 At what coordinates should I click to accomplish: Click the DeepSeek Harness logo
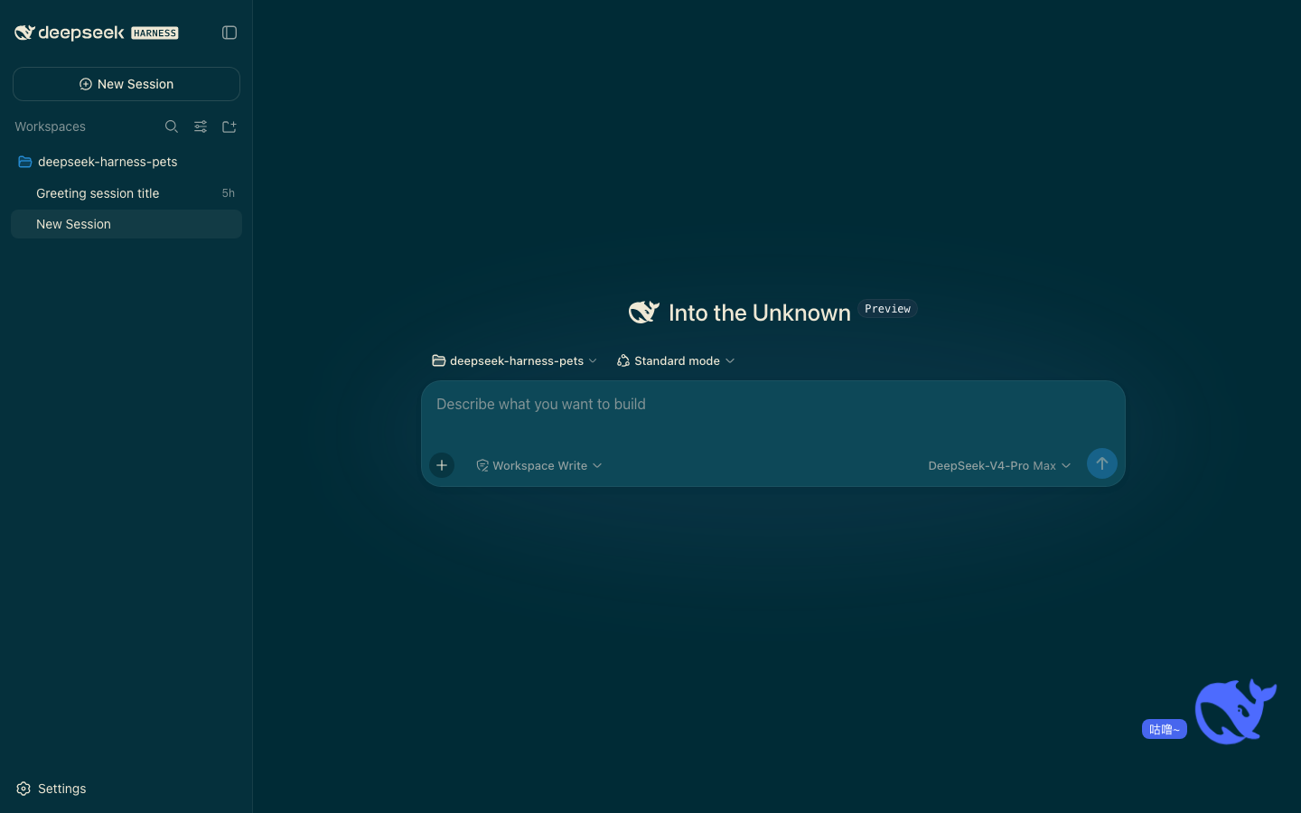(97, 33)
